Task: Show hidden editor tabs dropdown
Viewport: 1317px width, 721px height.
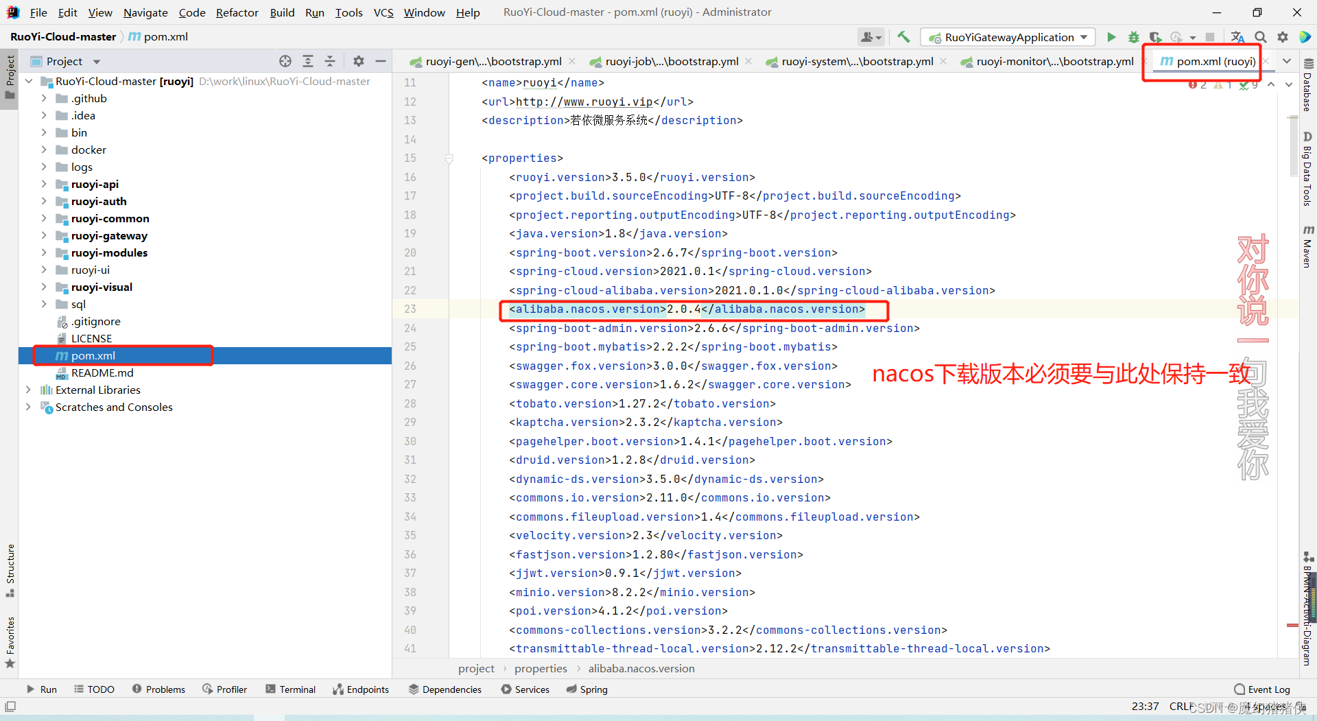Action: (1287, 61)
